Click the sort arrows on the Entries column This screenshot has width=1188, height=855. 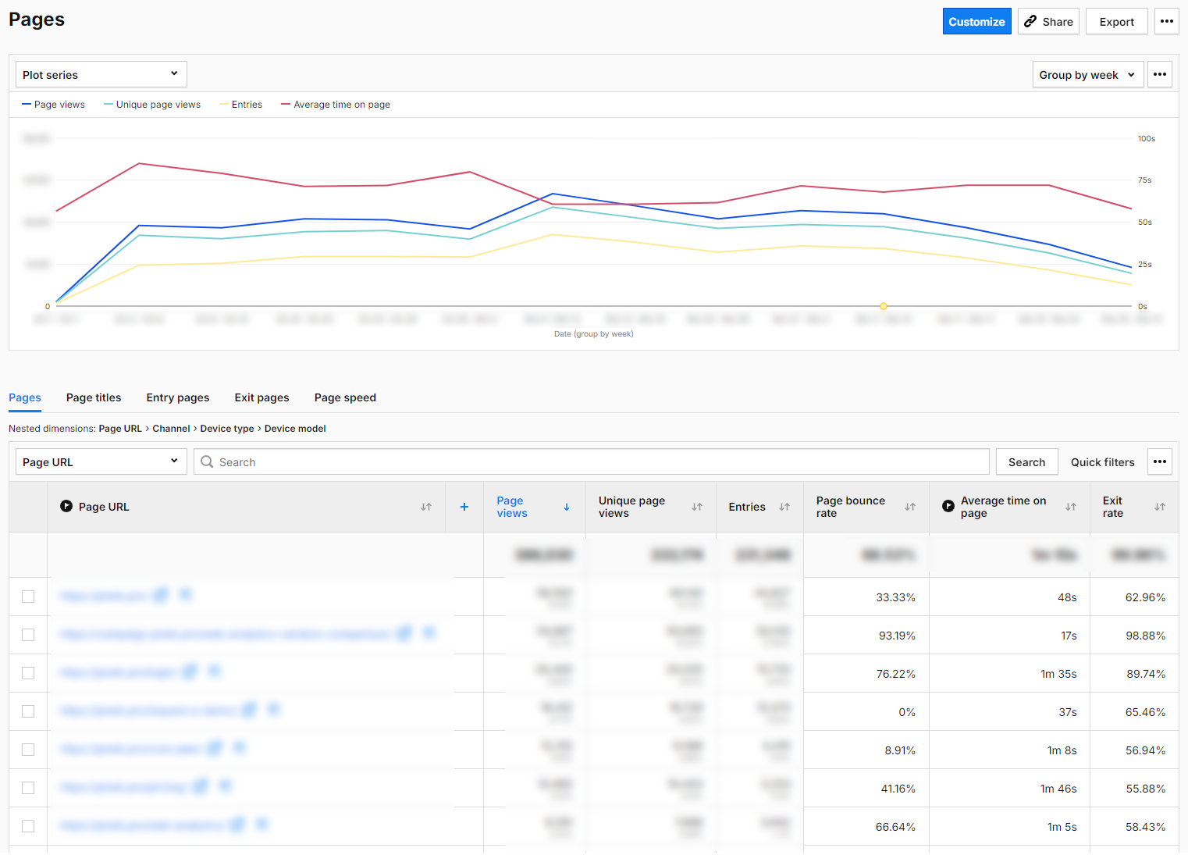(x=783, y=507)
